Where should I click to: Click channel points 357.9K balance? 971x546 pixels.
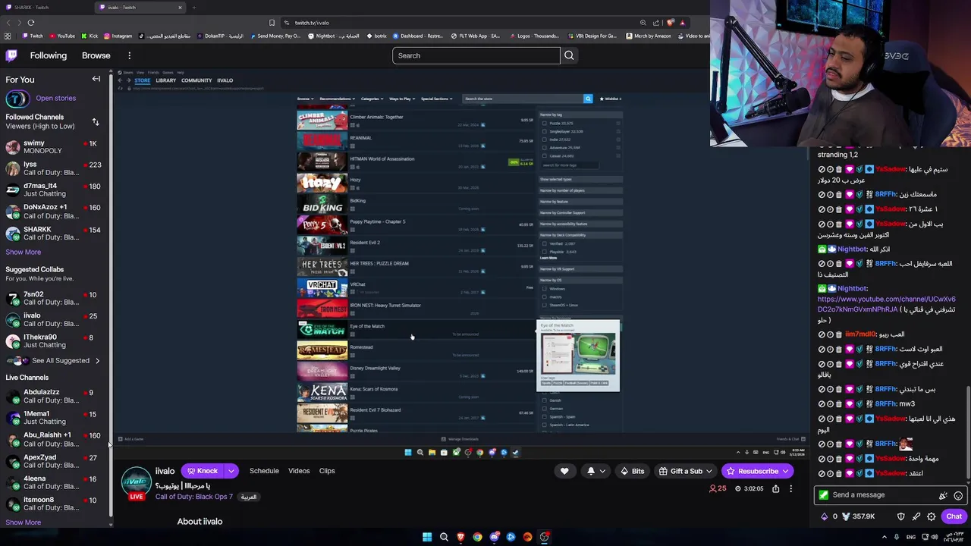pyautogui.click(x=858, y=516)
